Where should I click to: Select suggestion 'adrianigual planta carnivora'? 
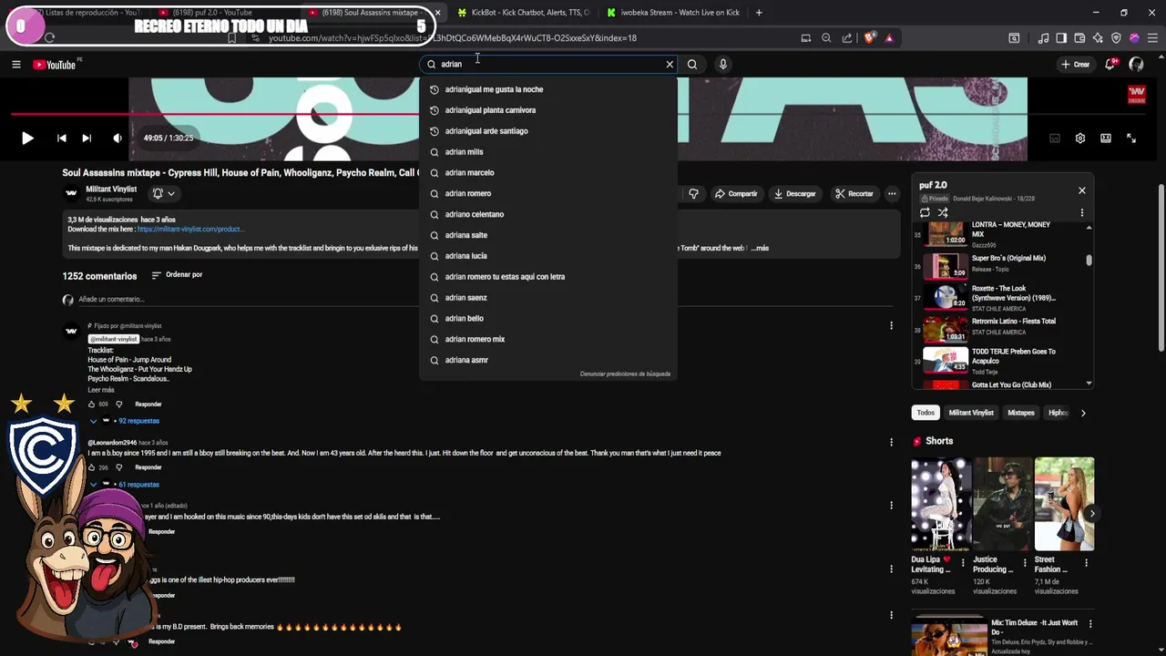[548, 110]
